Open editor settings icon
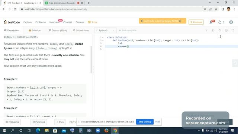Viewport: 238px width, 134px height. (x=226, y=31)
